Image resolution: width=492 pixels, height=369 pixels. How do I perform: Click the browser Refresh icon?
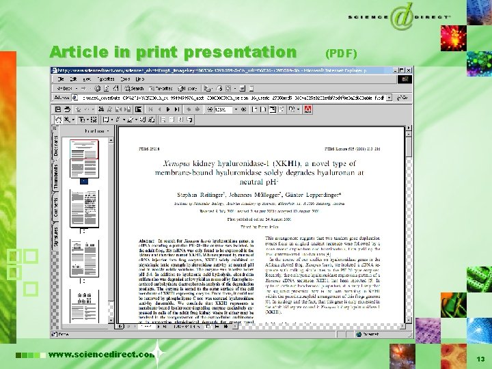point(107,88)
